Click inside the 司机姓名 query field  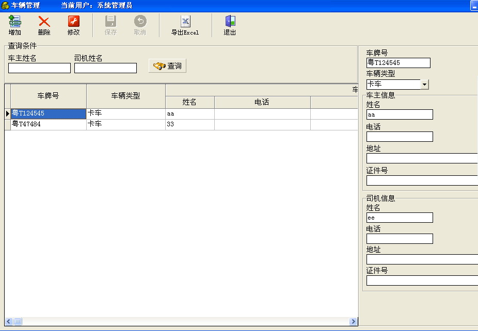(105, 68)
